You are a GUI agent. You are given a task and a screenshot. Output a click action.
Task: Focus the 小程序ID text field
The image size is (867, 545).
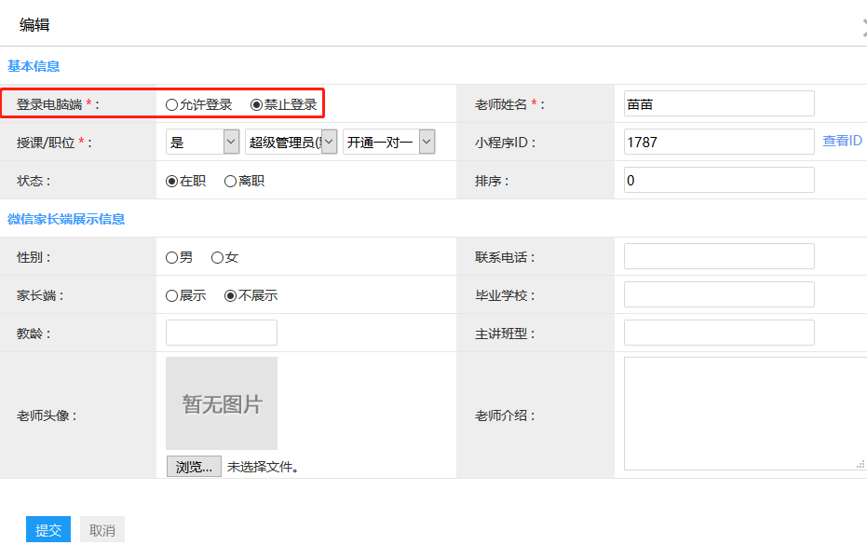pos(719,142)
